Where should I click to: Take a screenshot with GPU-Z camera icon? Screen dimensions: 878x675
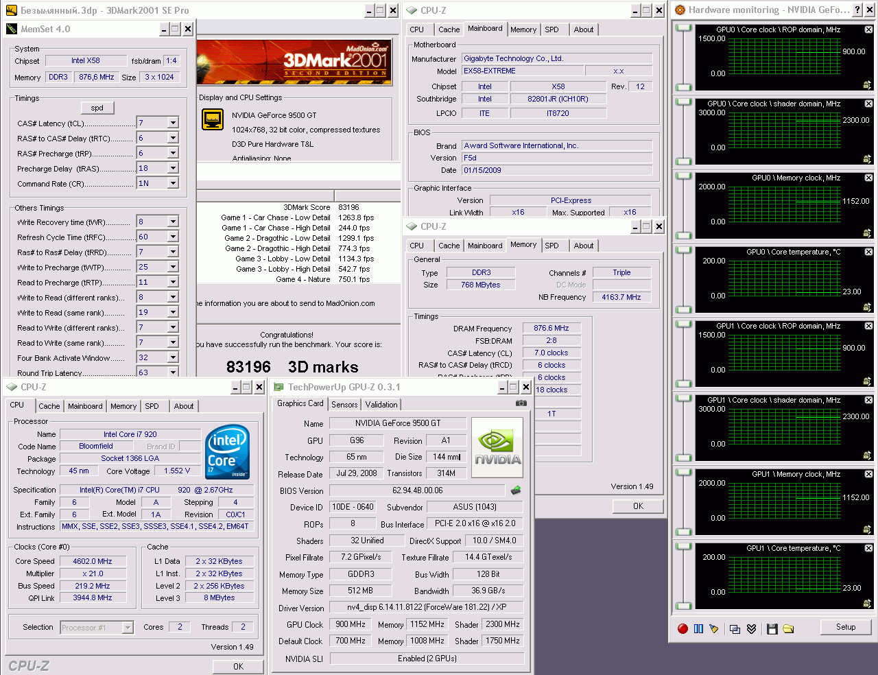521,403
